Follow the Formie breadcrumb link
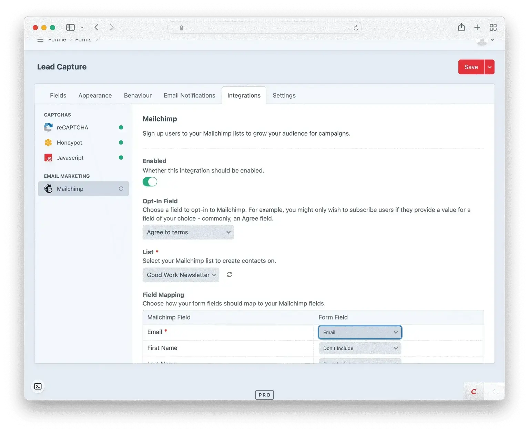Viewport: 529px width, 432px height. 57,39
